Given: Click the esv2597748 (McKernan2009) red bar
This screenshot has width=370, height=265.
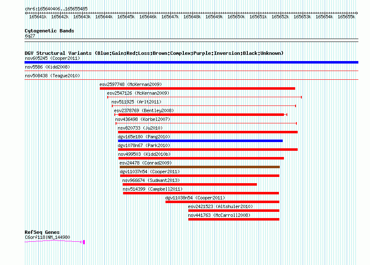Looking at the screenshot, I should 197,88.
